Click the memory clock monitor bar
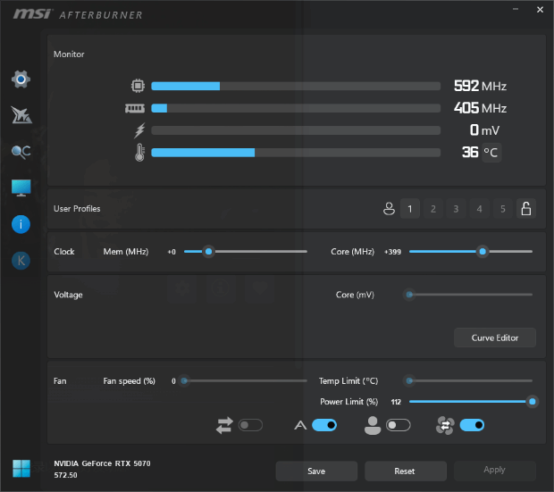 click(x=296, y=108)
